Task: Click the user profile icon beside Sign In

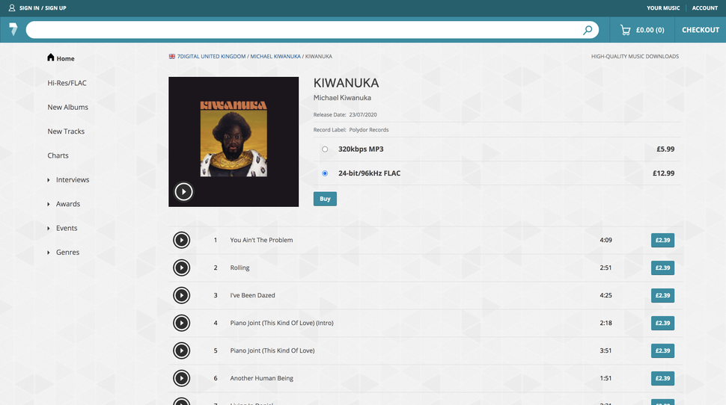Action: click(x=12, y=8)
